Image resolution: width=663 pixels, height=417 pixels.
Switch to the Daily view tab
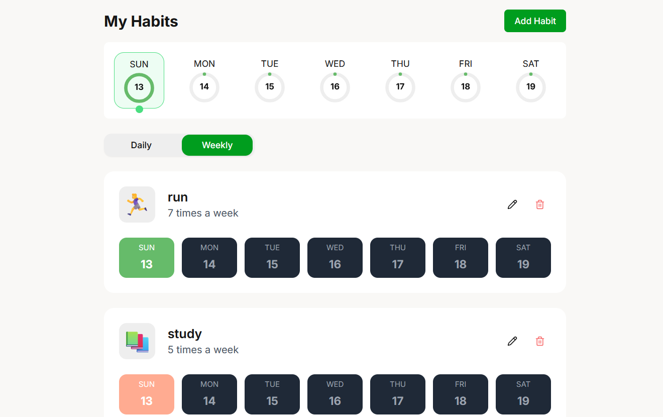(141, 145)
